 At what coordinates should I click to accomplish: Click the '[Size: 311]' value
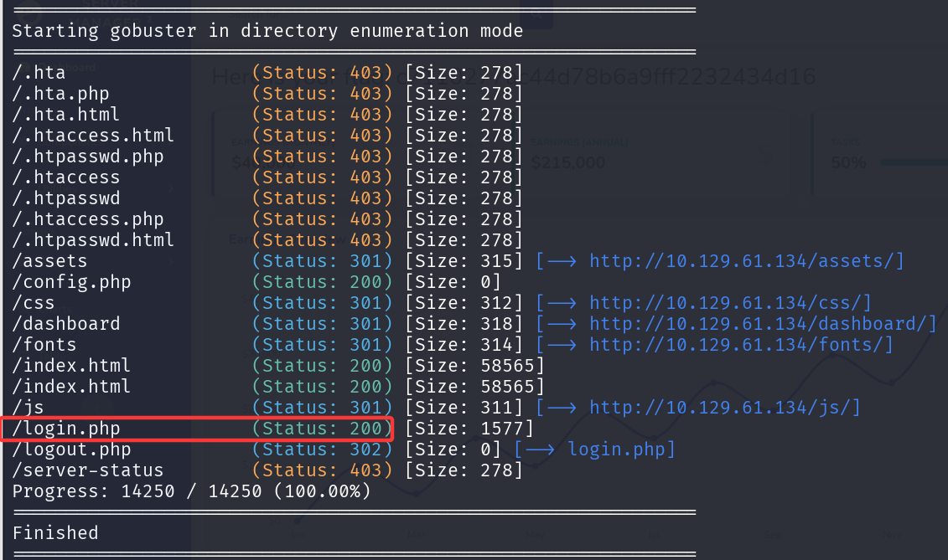click(464, 408)
